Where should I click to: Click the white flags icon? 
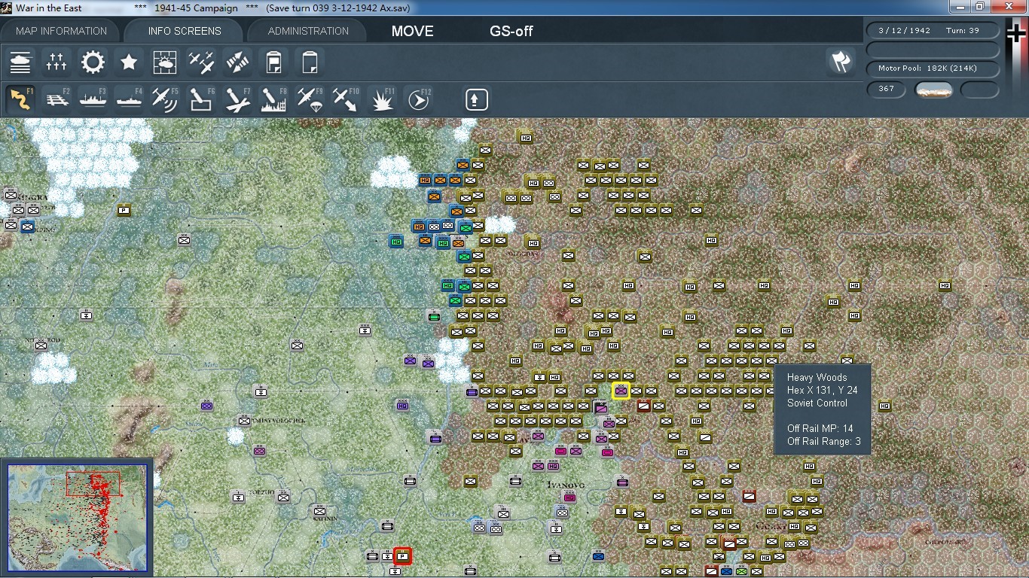(x=841, y=62)
